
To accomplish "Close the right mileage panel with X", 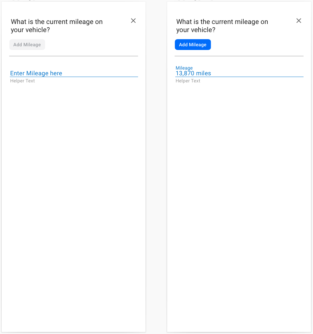I will [x=298, y=21].
